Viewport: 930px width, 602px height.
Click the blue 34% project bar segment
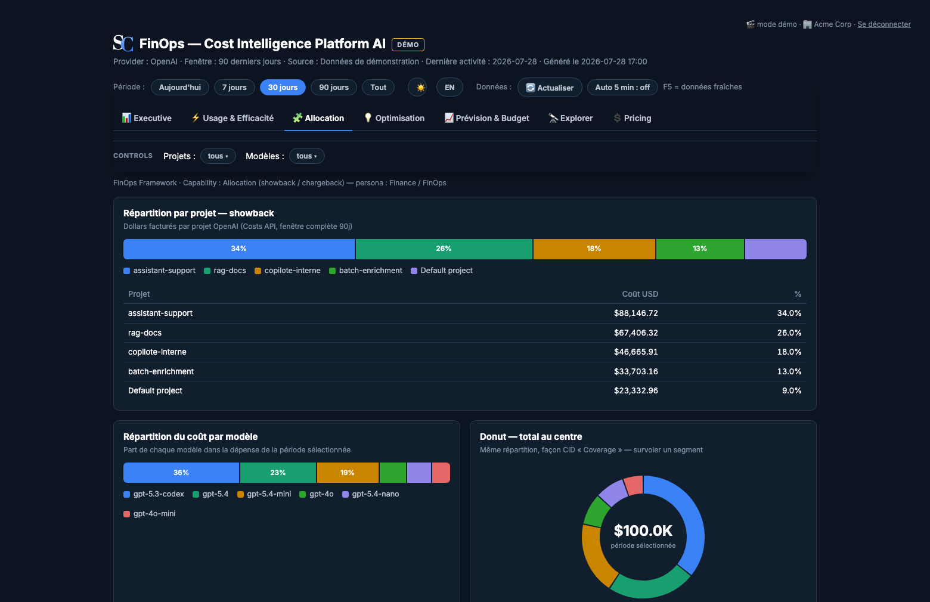(x=239, y=249)
